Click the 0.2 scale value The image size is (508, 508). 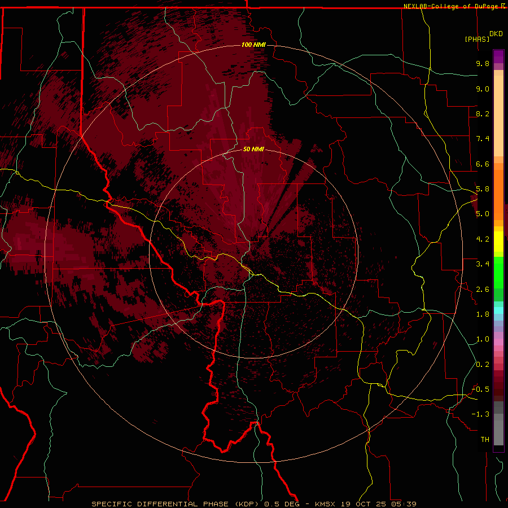point(483,365)
